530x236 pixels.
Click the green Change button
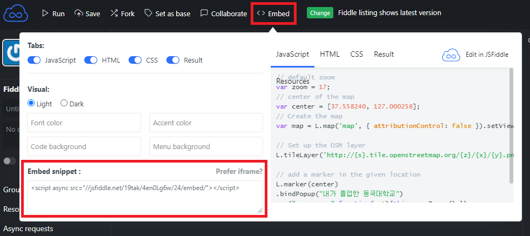point(320,13)
